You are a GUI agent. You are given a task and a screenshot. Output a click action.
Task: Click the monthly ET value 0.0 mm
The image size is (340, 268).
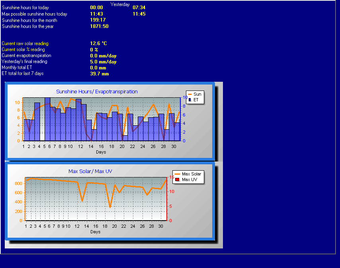98,68
